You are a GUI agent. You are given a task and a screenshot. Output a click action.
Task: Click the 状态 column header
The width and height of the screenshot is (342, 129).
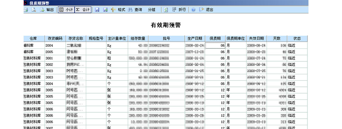(297, 39)
